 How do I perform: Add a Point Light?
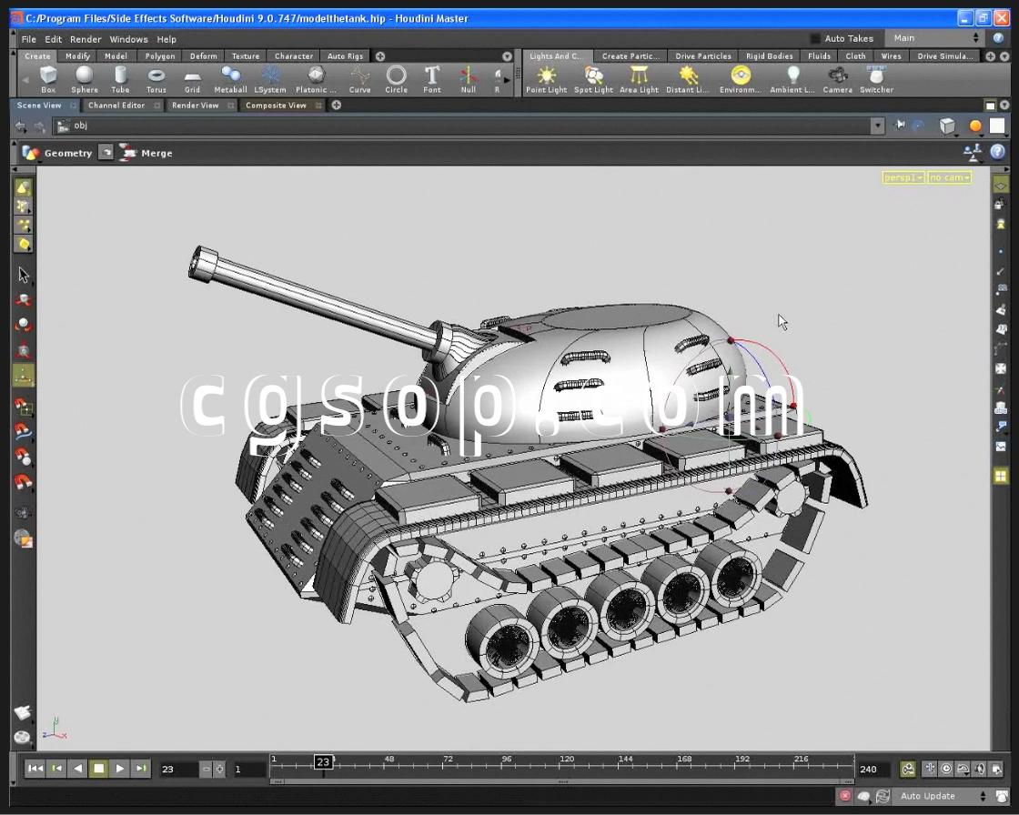[x=546, y=79]
